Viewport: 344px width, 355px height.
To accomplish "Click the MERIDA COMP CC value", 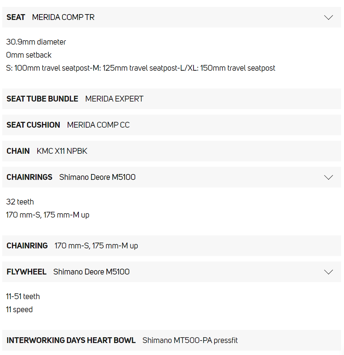I will (98, 125).
